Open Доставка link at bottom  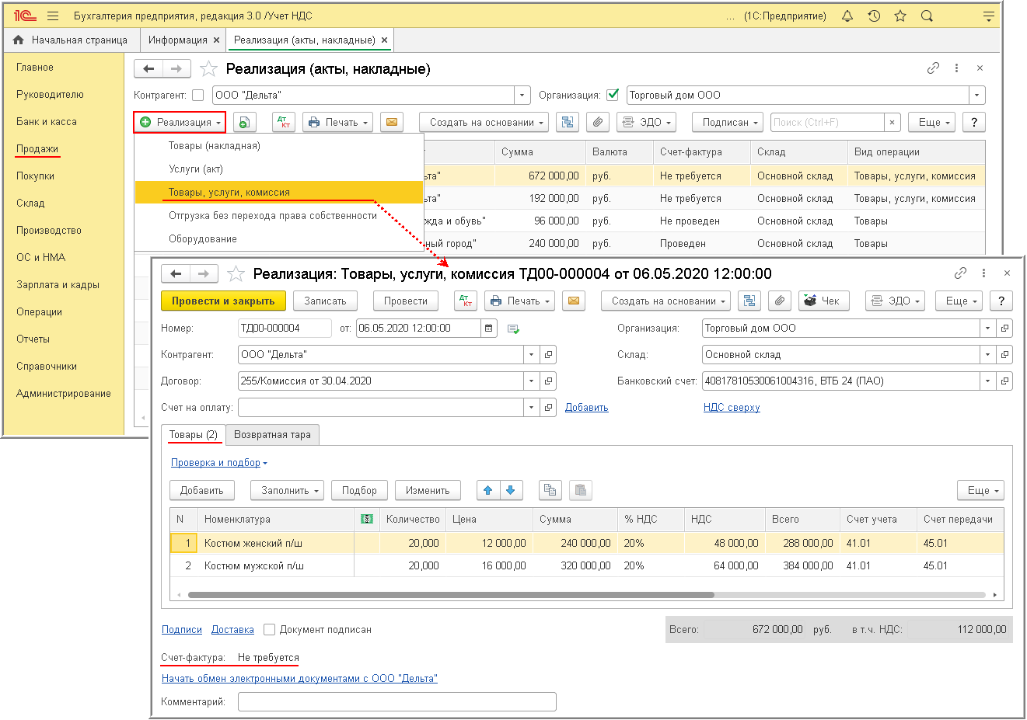click(232, 630)
